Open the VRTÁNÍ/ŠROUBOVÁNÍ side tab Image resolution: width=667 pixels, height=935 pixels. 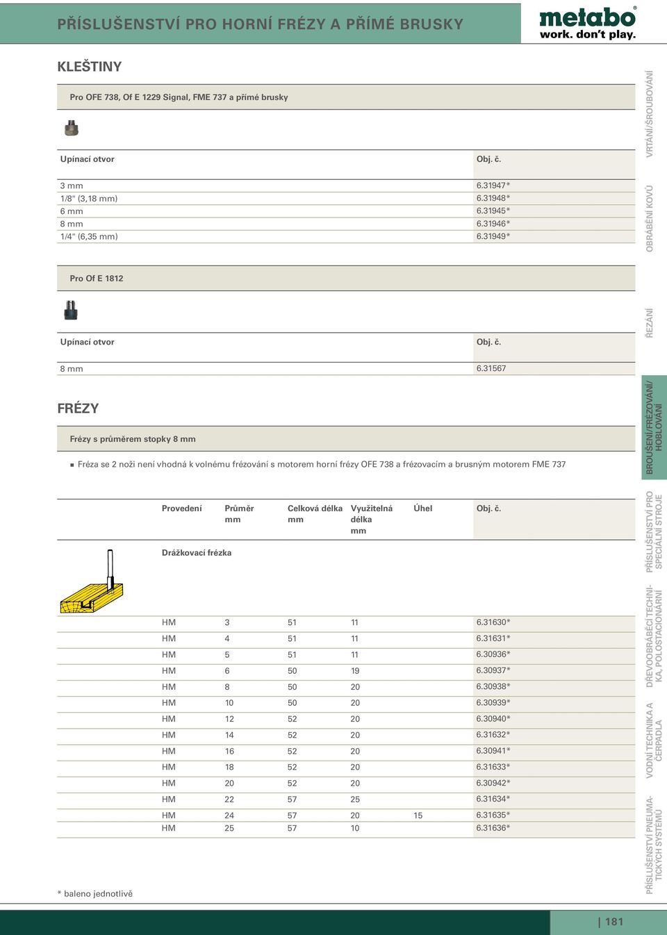[x=650, y=114]
